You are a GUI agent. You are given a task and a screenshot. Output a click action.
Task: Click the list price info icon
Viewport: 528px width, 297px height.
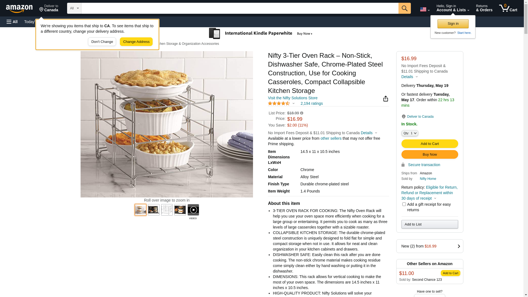point(302,113)
